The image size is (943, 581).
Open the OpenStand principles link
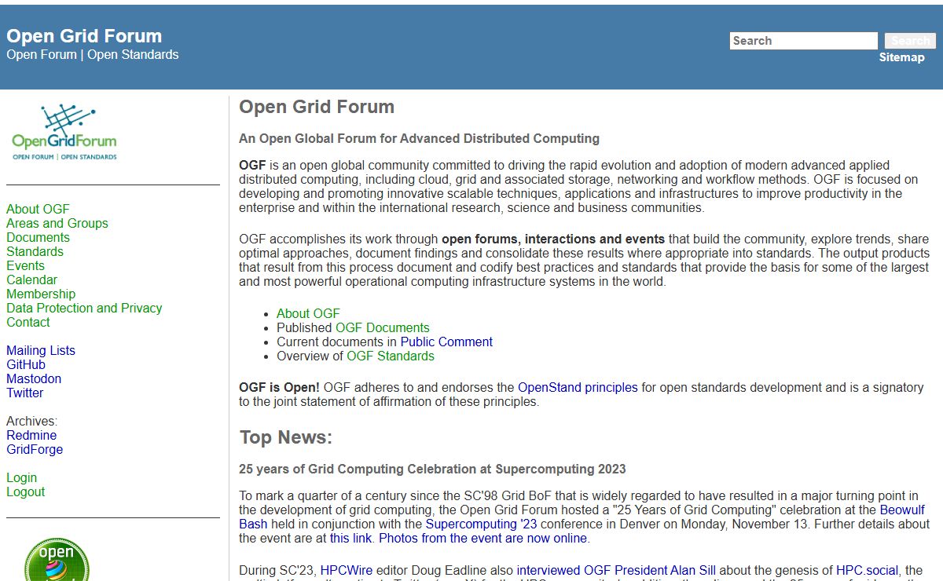tap(578, 387)
